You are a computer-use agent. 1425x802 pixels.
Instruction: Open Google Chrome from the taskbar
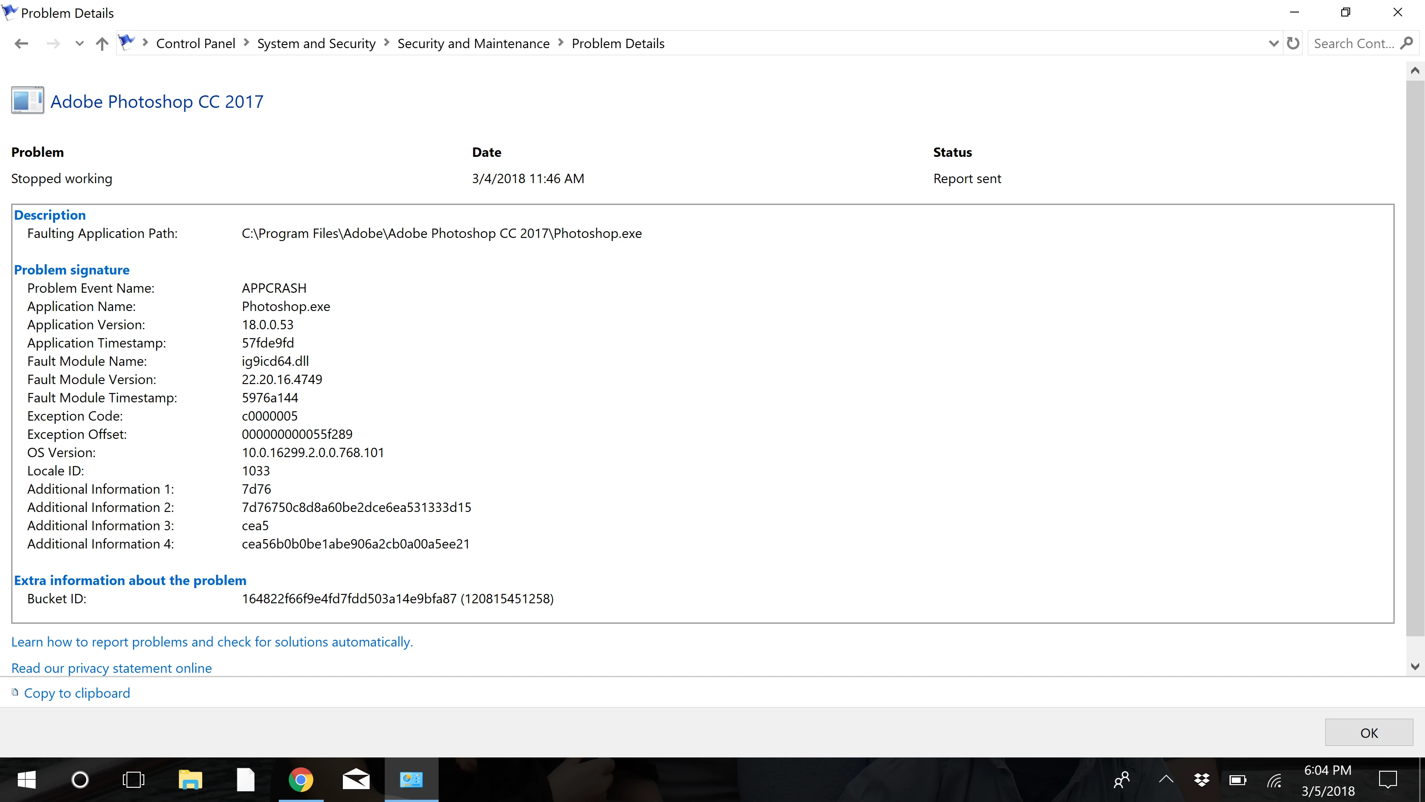pos(301,780)
